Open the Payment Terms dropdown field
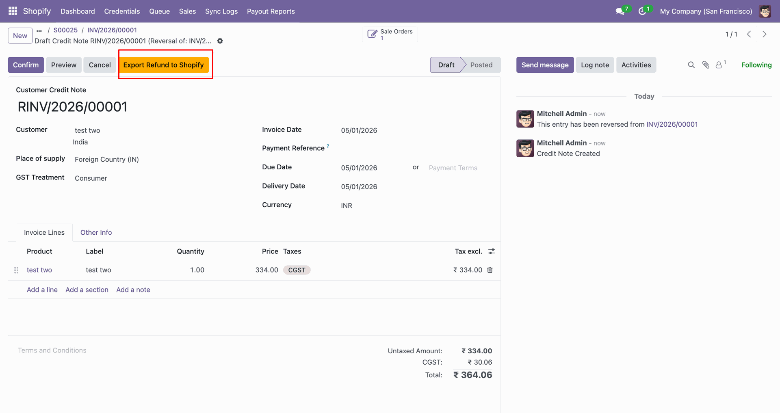 coord(461,168)
